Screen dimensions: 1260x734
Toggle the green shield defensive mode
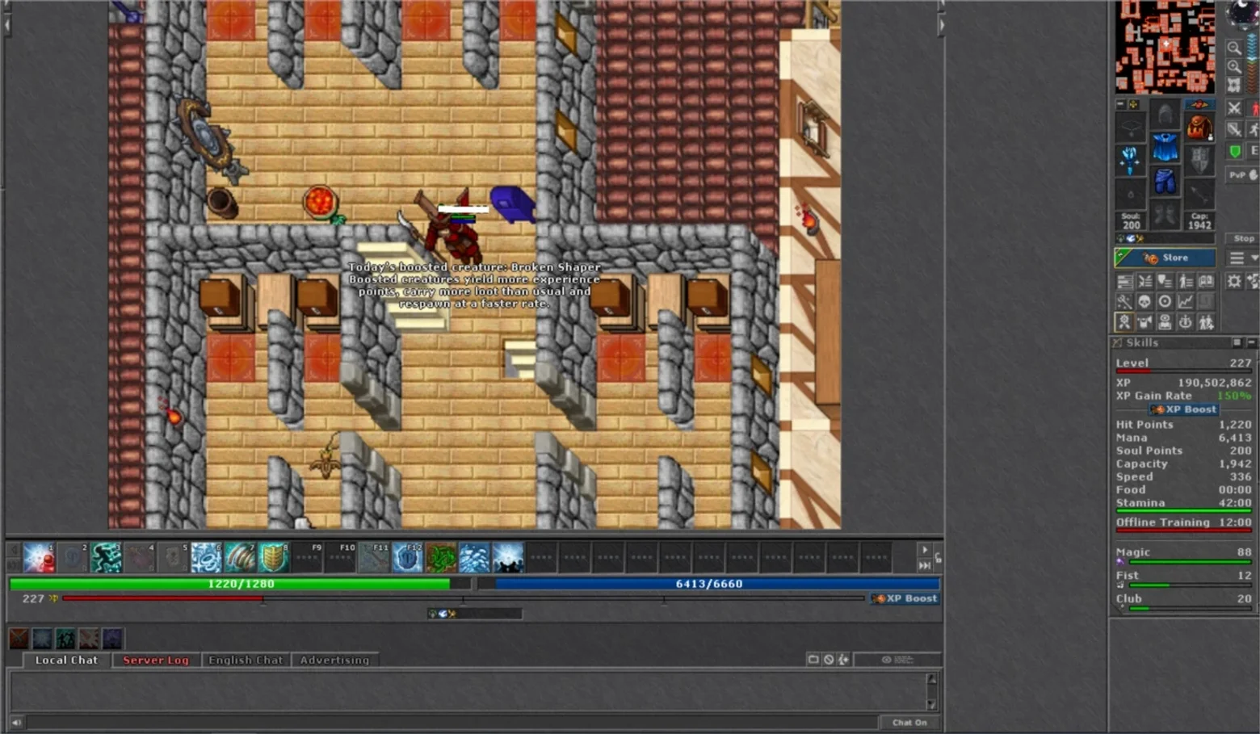[x=1233, y=151]
